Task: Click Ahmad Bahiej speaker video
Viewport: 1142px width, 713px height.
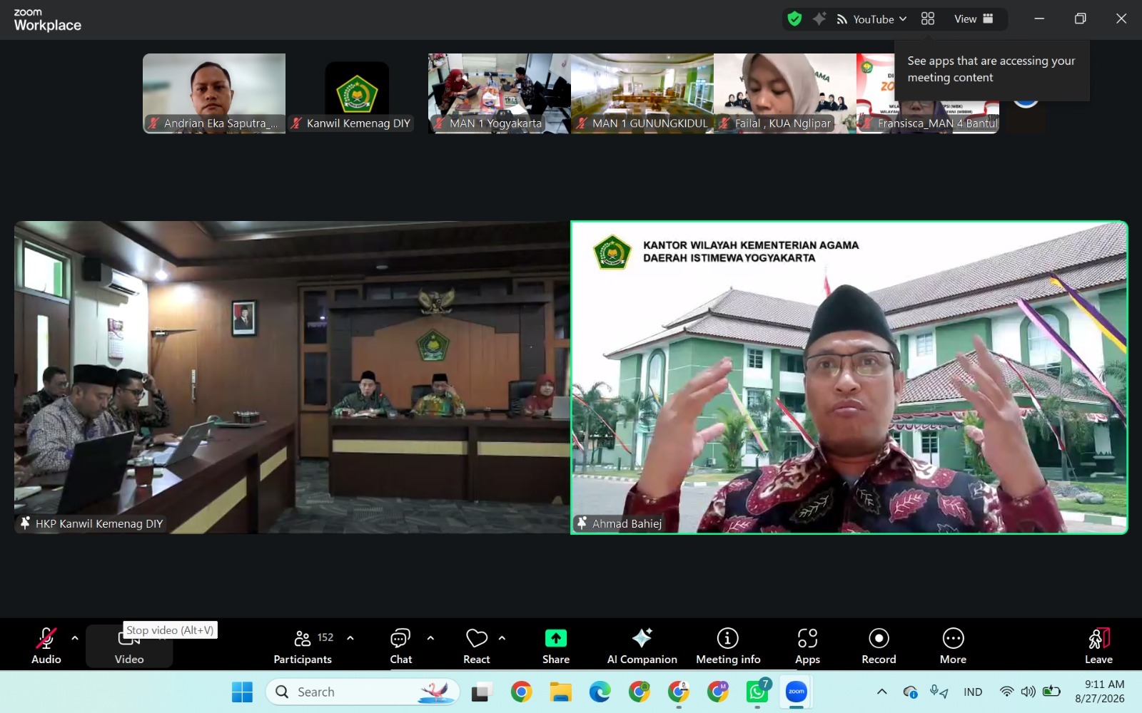Action: point(849,377)
